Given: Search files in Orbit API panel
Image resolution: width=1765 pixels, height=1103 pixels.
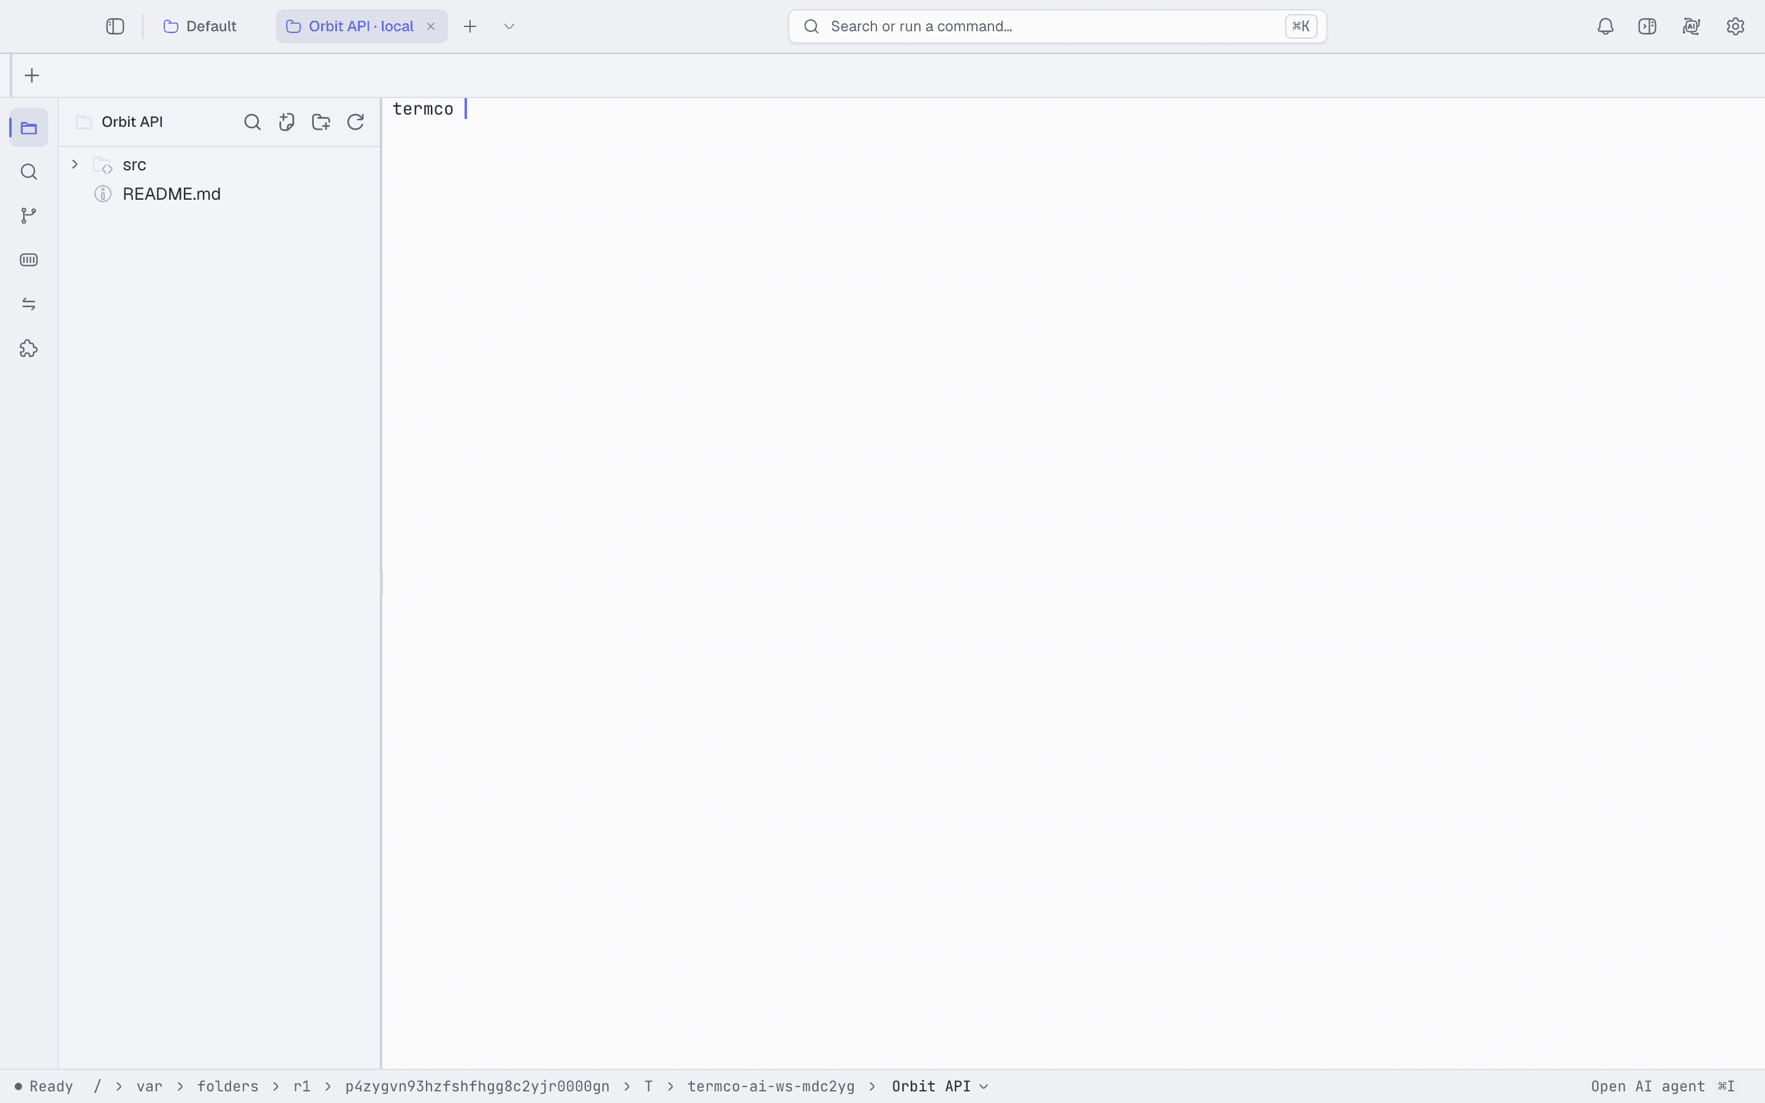Looking at the screenshot, I should [252, 122].
